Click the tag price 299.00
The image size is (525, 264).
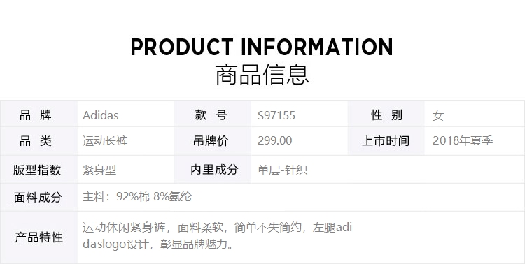pos(275,140)
